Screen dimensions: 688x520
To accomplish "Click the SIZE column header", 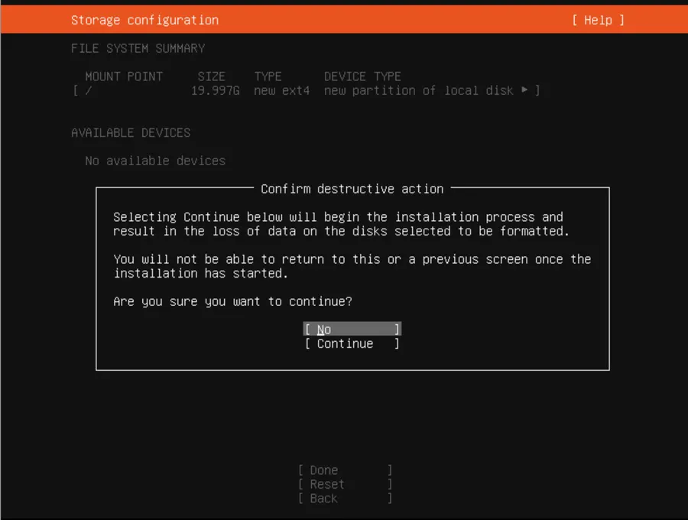I will coord(212,76).
